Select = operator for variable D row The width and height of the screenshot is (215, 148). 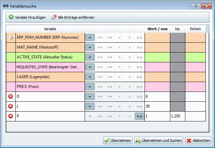tap(90, 96)
